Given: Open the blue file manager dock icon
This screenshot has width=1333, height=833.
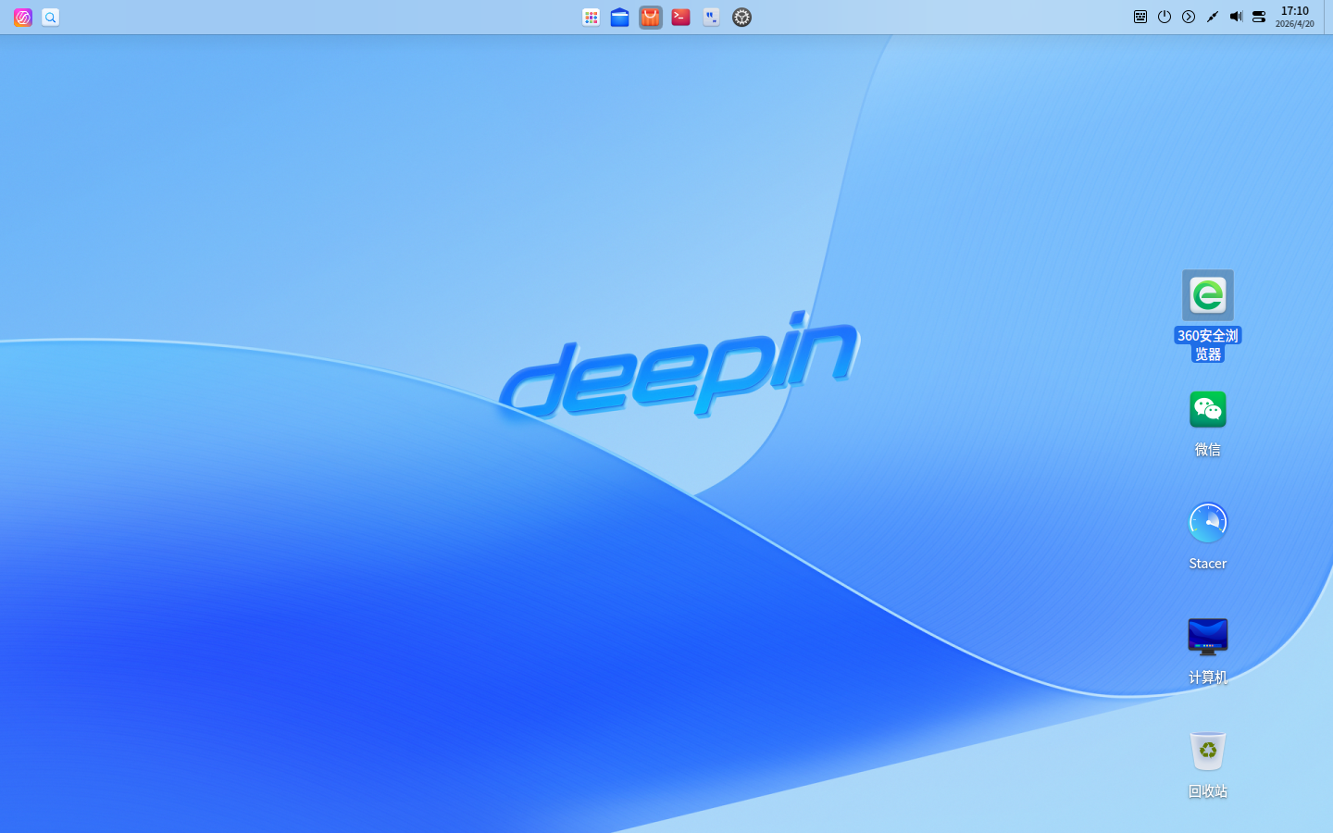Looking at the screenshot, I should [620, 17].
